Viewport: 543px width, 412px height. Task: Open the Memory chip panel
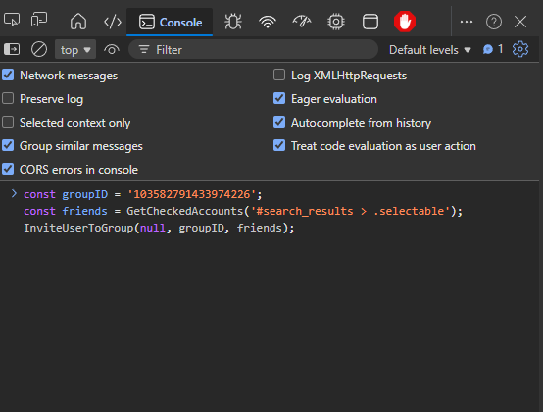336,22
